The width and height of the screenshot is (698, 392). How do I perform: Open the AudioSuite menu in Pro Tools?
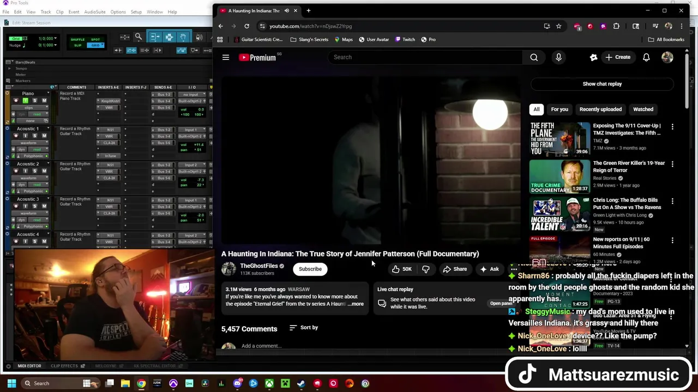click(95, 12)
